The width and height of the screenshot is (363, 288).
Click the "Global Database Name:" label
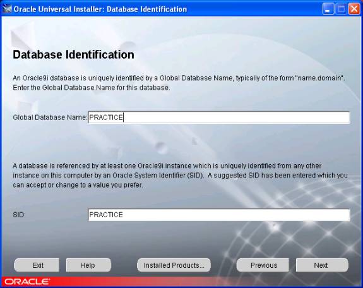pos(50,117)
